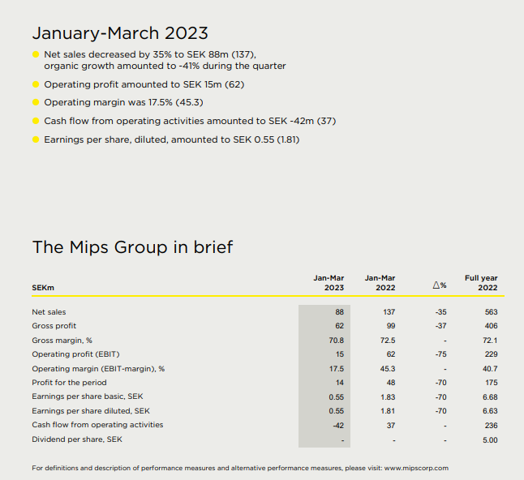Click The Mips Group in brief heading
This screenshot has width=524, height=480.
coord(132,246)
